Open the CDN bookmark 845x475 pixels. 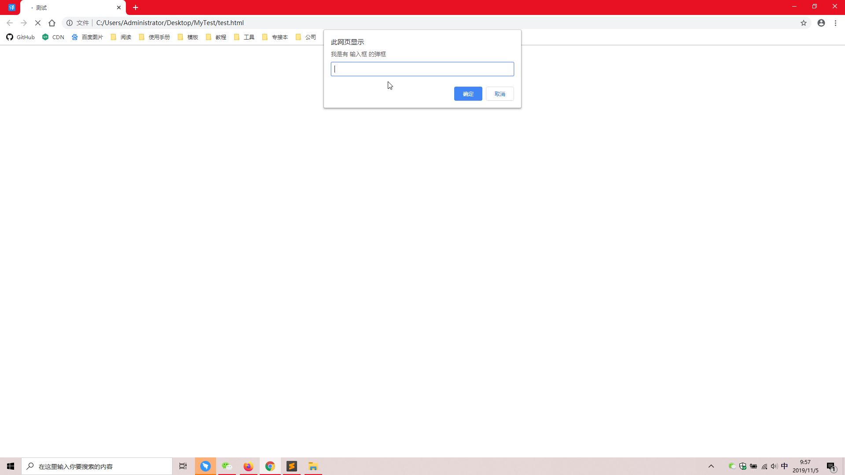(53, 37)
